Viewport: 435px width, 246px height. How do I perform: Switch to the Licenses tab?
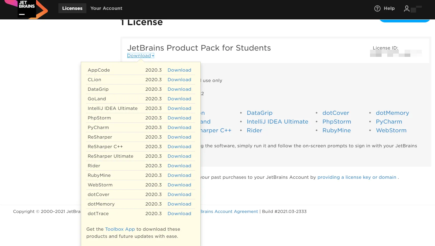tap(72, 8)
